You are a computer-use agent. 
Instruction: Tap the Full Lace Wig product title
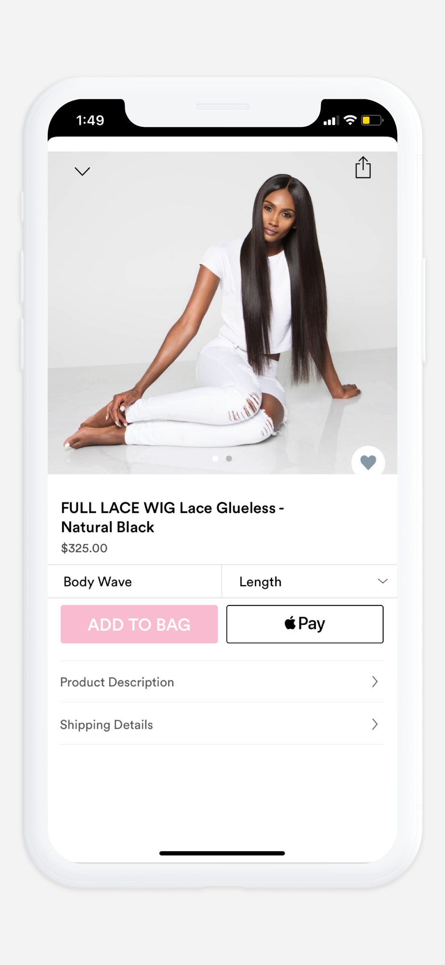point(172,517)
